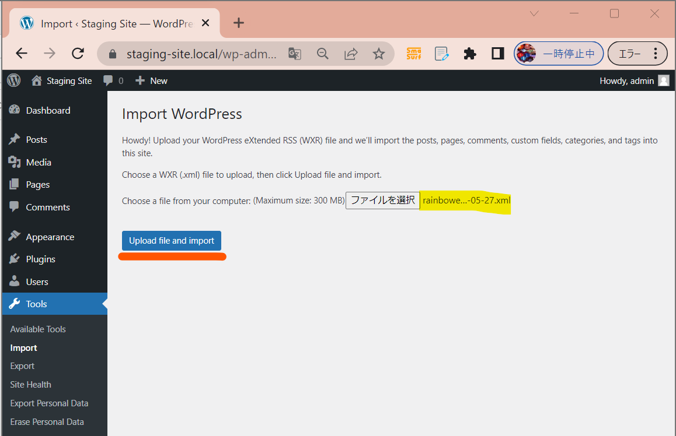Go to the Export submenu item
The image size is (676, 436).
[22, 366]
